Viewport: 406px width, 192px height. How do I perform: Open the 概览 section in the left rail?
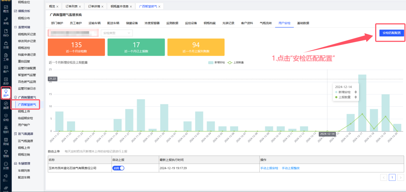point(6,8)
